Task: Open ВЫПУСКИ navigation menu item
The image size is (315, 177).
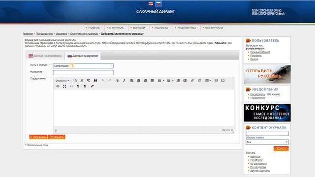Action: click(x=139, y=28)
